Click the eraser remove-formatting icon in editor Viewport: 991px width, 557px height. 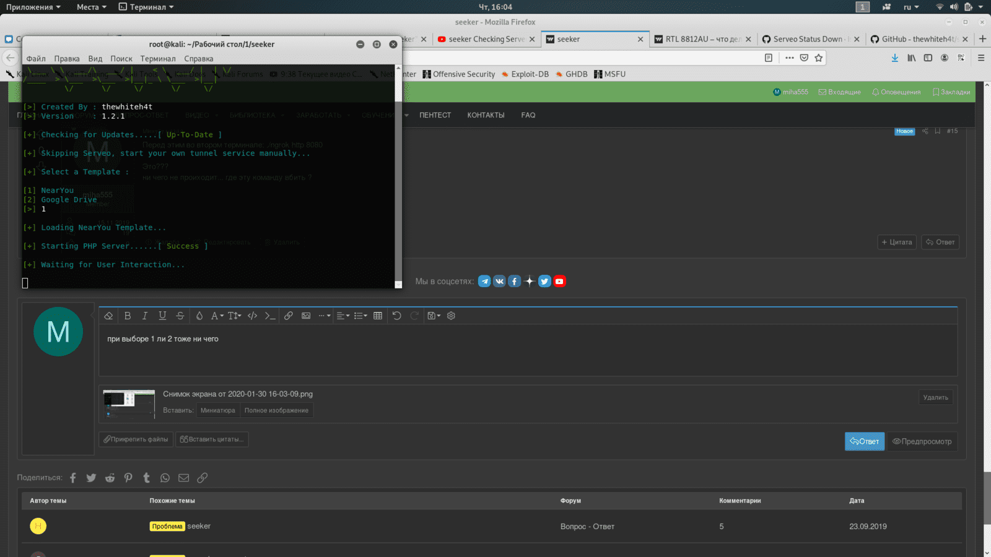(108, 316)
